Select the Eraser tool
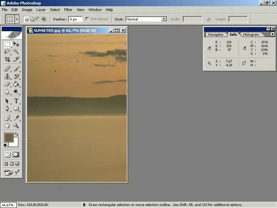 click(7, 84)
